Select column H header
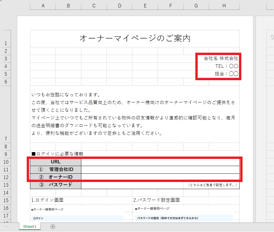This screenshot has height=232, width=274. coord(224,6)
